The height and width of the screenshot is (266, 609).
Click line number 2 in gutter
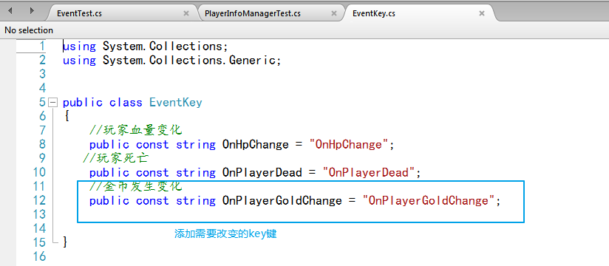click(41, 60)
